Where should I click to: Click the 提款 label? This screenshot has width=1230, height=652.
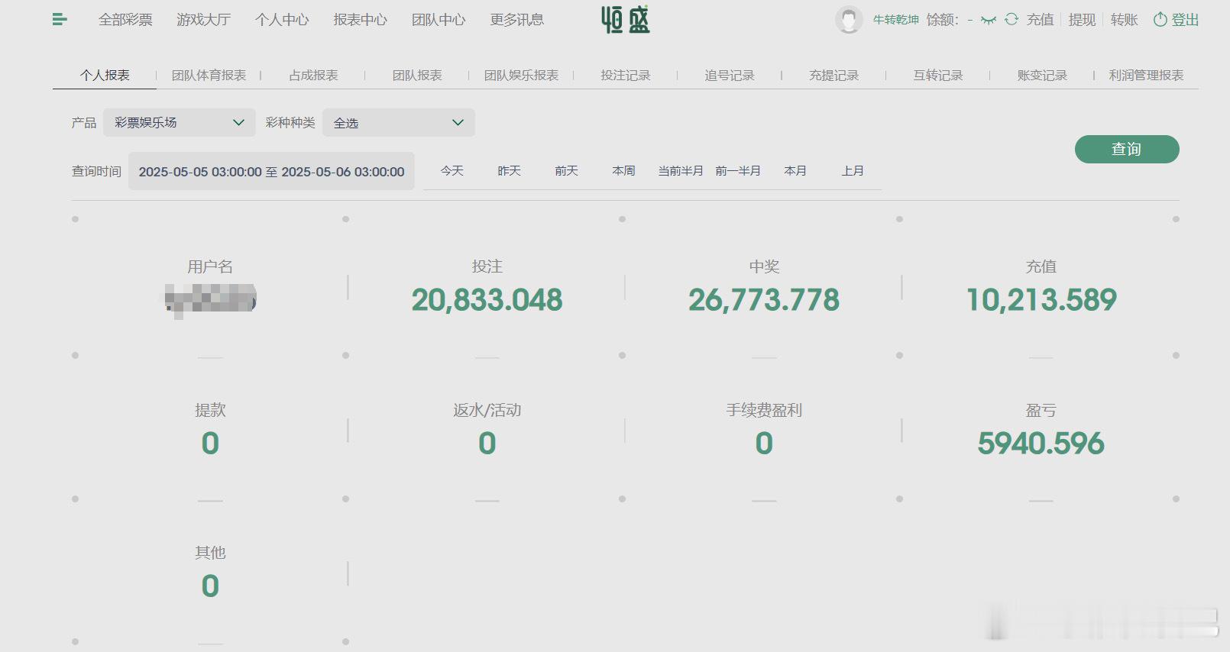coord(210,410)
